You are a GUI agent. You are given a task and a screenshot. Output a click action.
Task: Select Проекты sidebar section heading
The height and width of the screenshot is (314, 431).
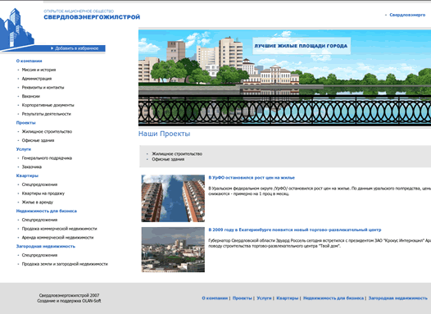click(x=26, y=123)
